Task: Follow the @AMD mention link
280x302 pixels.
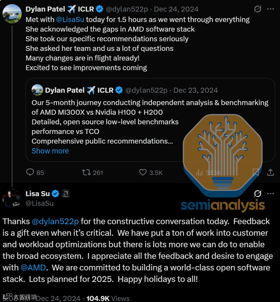Action: (33, 267)
